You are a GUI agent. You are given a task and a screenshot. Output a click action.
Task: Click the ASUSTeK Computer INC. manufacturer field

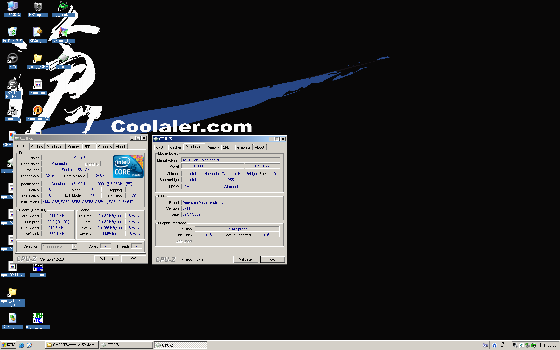pos(230,160)
